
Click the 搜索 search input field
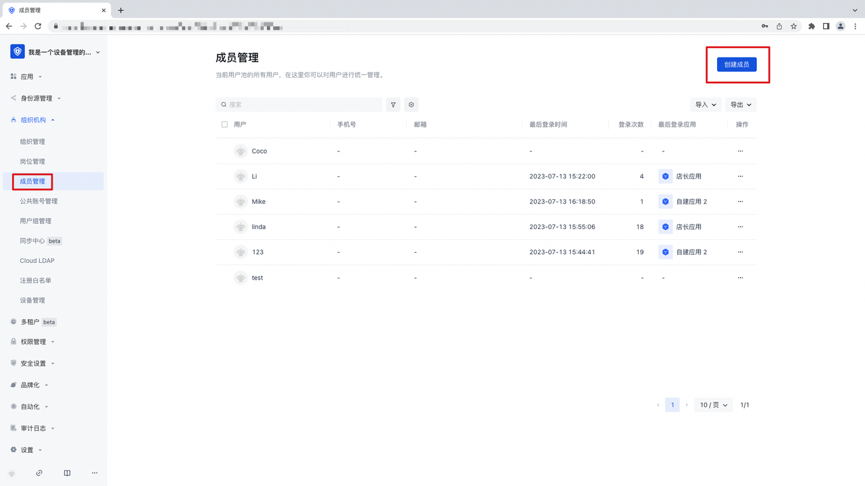pos(301,105)
